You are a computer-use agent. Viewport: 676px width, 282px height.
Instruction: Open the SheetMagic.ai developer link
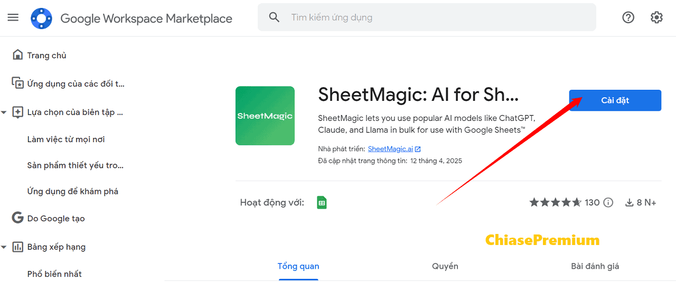pyautogui.click(x=390, y=149)
